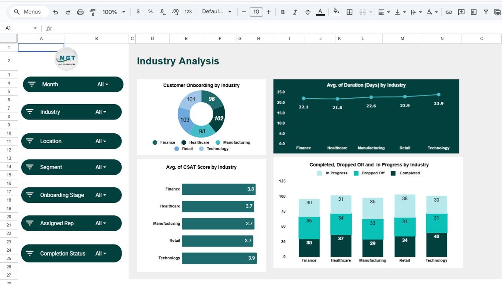Open the font family dropdown
The width and height of the screenshot is (502, 284).
(x=216, y=12)
